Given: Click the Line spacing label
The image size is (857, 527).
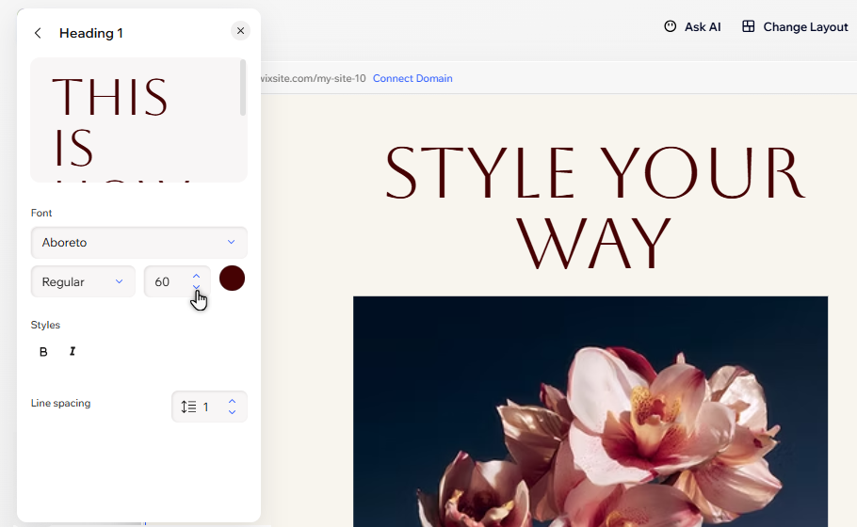Looking at the screenshot, I should point(60,403).
